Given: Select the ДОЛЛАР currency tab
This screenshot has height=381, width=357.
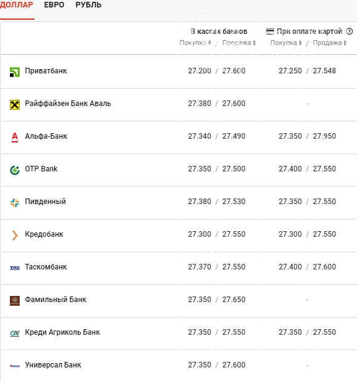Looking at the screenshot, I should [17, 5].
